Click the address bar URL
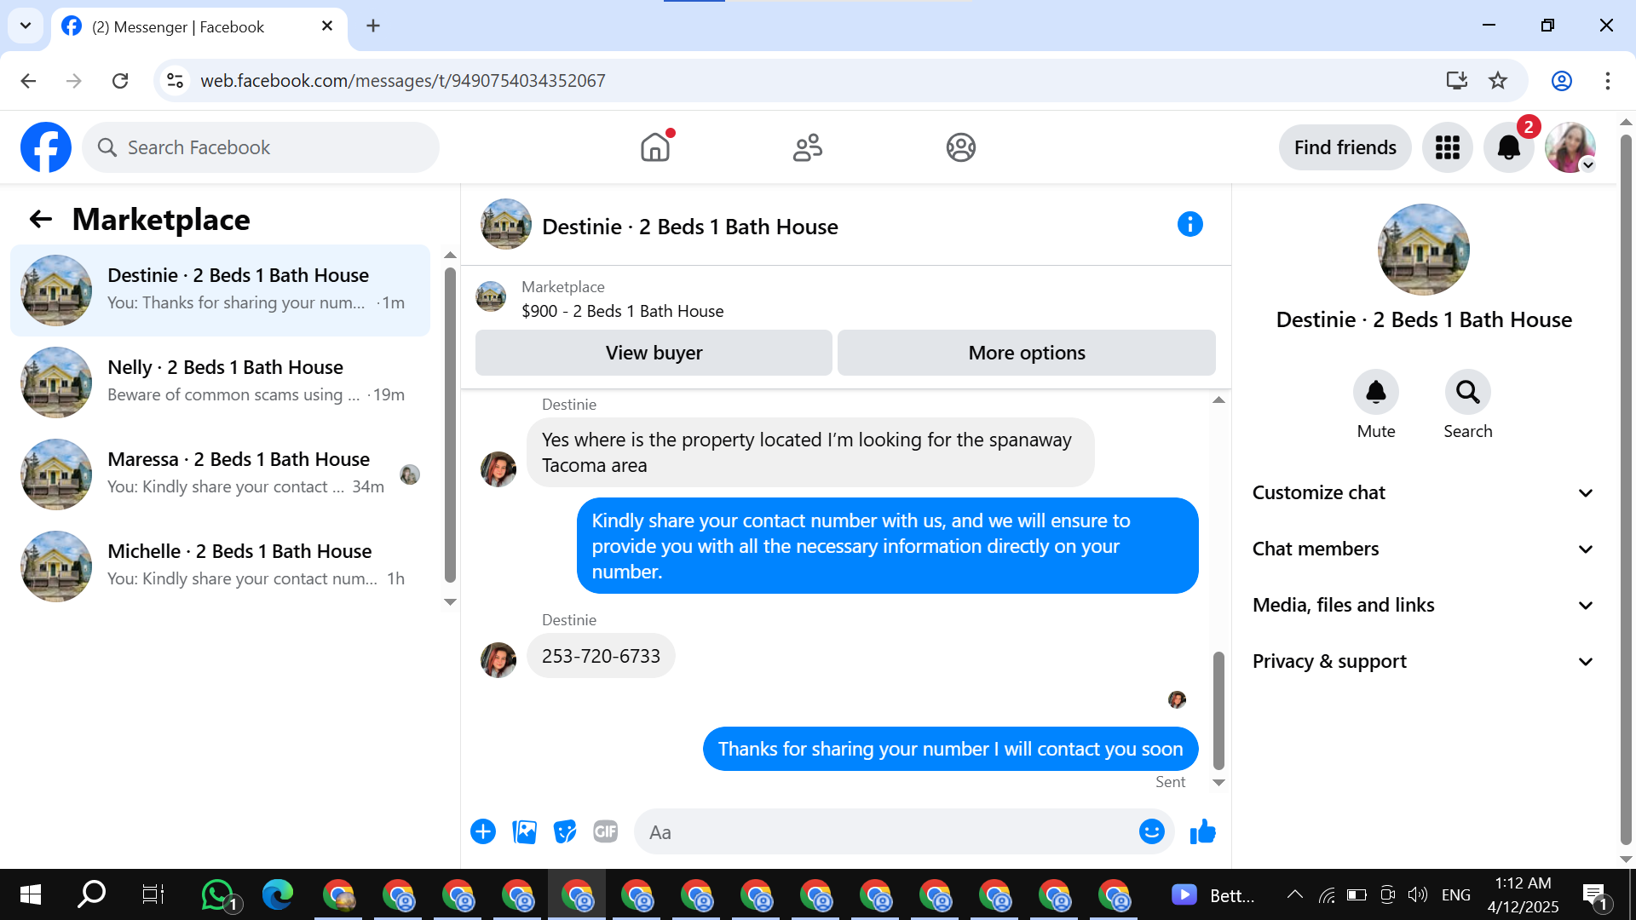 [403, 81]
